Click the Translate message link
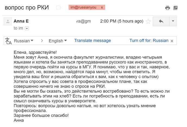187x127 pixels. pyautogui.click(x=92, y=41)
